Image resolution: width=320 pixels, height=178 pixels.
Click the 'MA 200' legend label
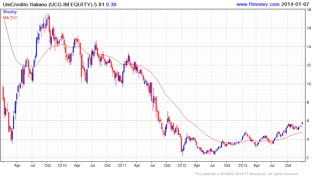point(10,18)
